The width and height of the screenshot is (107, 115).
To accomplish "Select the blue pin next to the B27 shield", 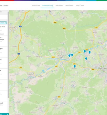I will (85, 51).
